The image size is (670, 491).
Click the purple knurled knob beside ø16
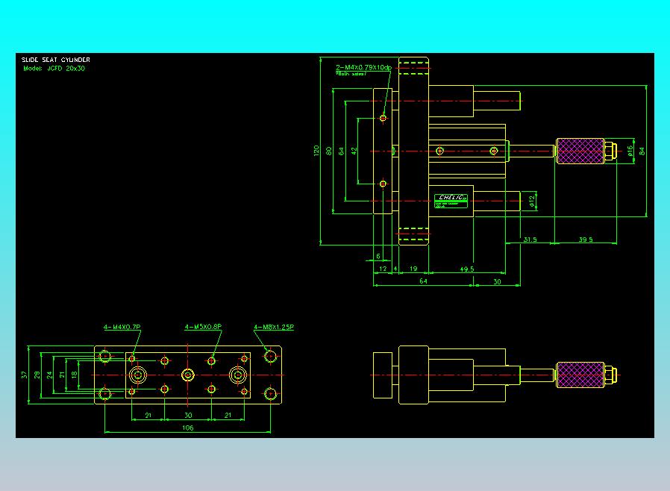[580, 151]
